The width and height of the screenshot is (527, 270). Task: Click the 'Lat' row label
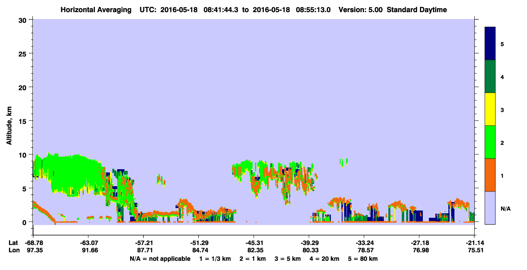pyautogui.click(x=13, y=243)
